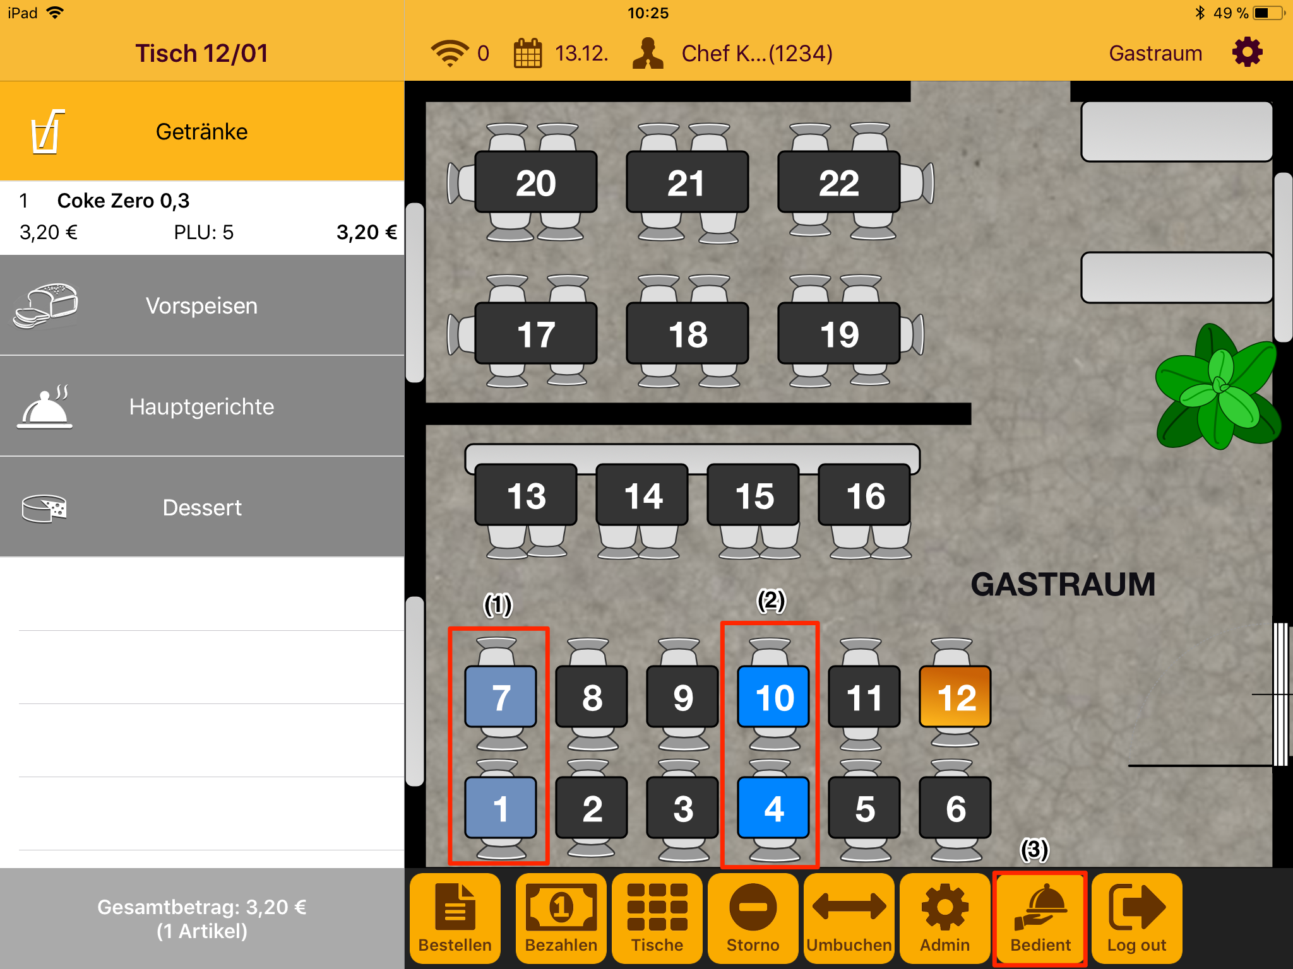Open the Bezahlen payment function
1293x969 pixels.
tap(561, 918)
